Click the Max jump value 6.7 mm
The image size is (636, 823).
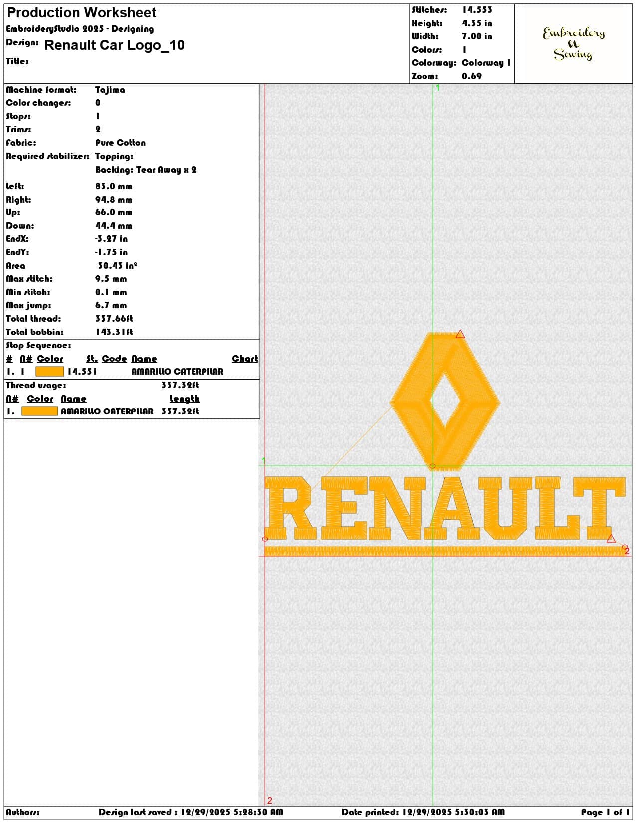tap(111, 305)
